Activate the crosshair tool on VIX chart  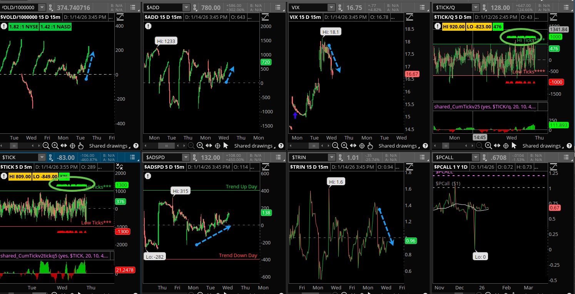click(362, 146)
